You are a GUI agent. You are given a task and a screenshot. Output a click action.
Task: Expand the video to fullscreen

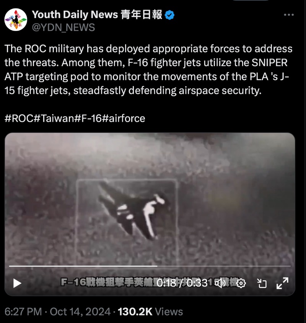[283, 283]
